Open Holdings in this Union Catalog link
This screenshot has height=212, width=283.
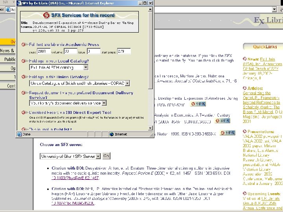click(59, 77)
